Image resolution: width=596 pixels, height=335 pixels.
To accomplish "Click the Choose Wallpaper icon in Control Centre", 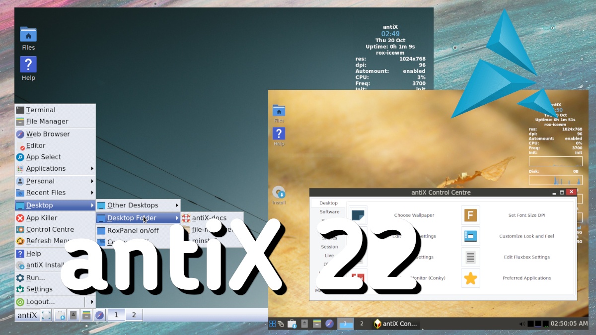I will point(358,215).
